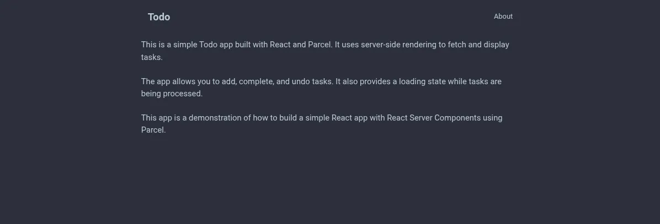
Task: Click the words "React and Parcel"
Action: tap(301, 45)
